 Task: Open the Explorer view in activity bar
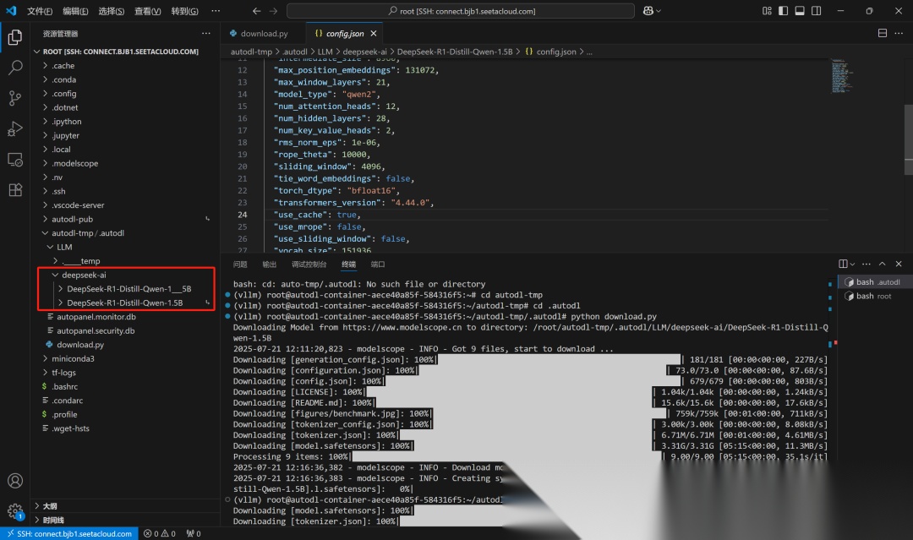click(x=15, y=37)
